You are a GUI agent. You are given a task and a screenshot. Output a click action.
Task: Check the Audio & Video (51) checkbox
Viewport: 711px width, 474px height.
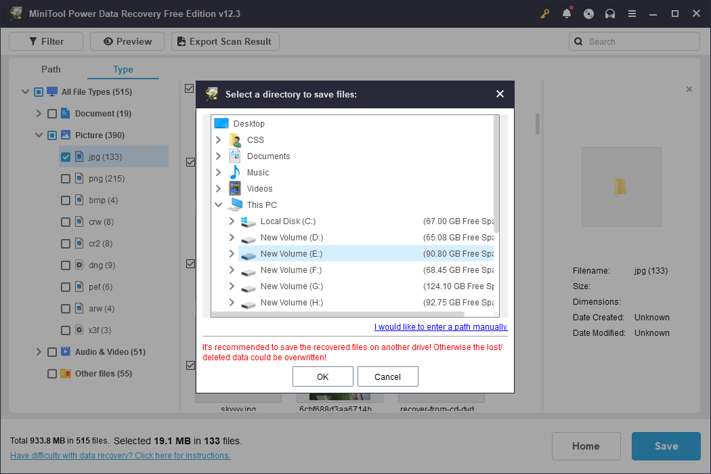tap(52, 352)
